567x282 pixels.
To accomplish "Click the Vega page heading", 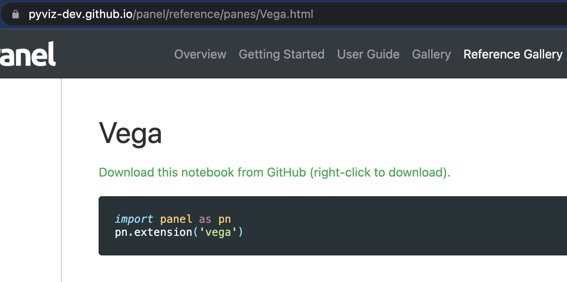I will [x=130, y=133].
